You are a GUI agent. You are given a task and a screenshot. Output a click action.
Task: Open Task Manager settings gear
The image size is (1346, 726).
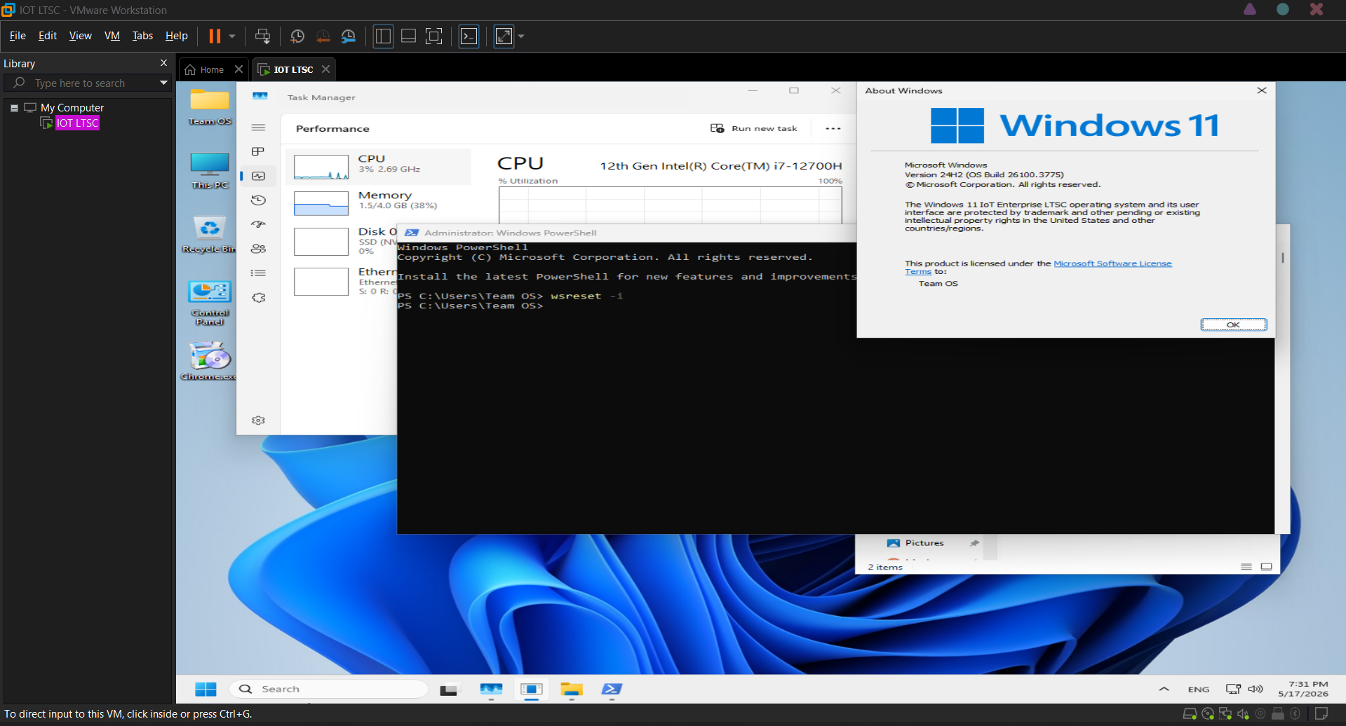point(258,420)
